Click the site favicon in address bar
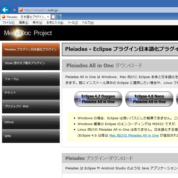The height and width of the screenshot is (178, 178). tap(21, 10)
